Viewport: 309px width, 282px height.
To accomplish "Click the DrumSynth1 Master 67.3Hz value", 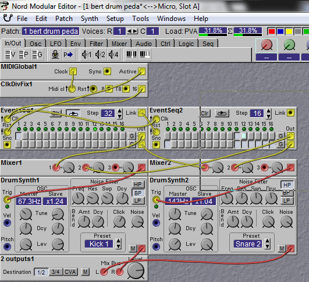I will (x=29, y=201).
